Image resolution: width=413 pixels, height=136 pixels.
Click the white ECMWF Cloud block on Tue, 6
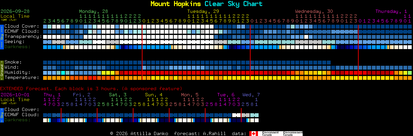(x=236, y=115)
